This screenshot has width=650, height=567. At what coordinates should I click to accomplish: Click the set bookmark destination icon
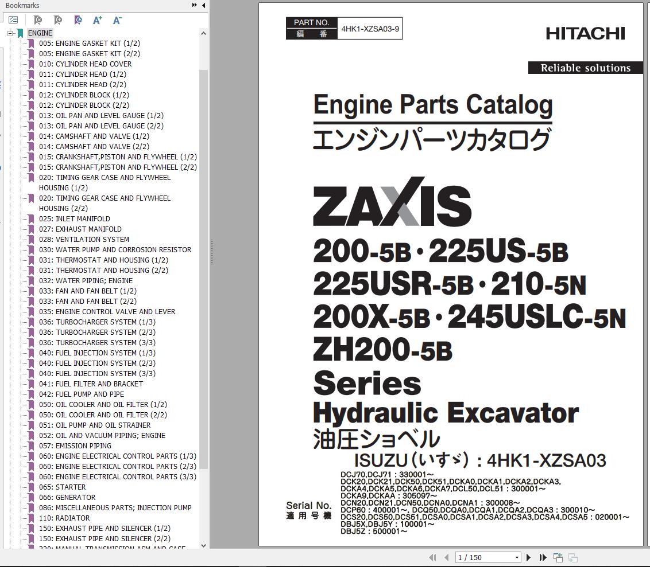click(x=78, y=20)
